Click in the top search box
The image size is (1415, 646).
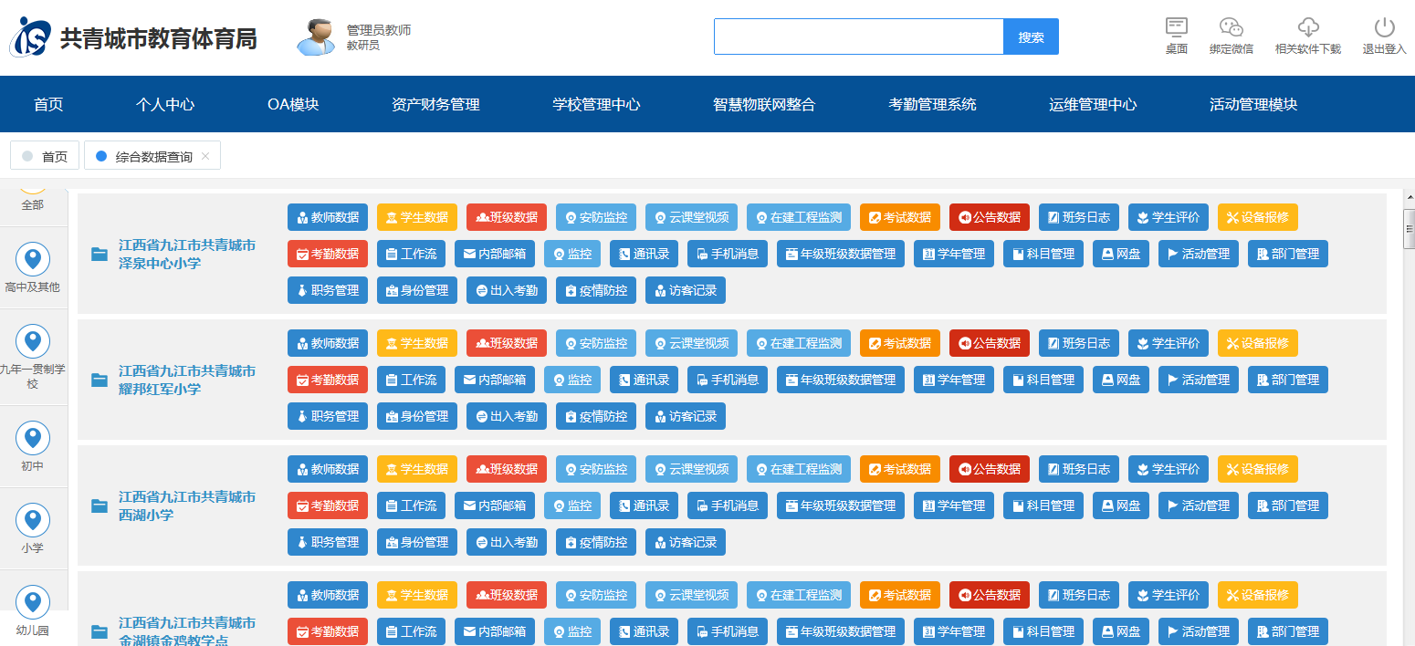point(859,36)
